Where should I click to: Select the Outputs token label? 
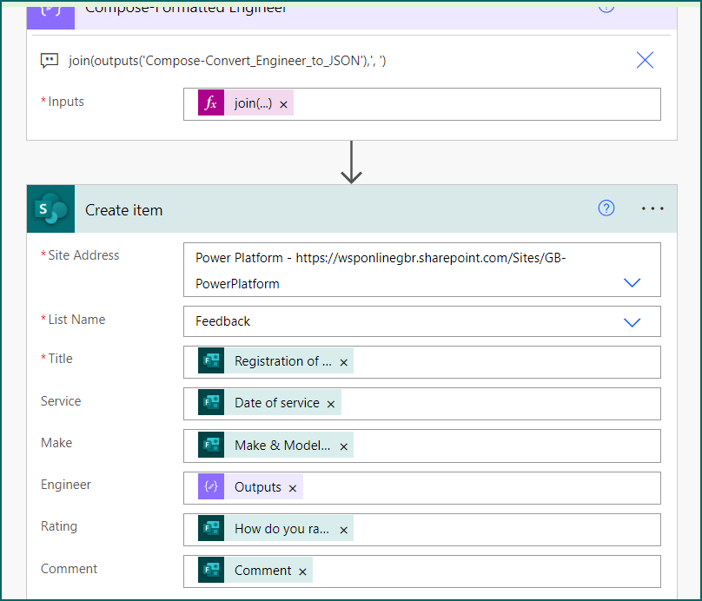coord(258,487)
